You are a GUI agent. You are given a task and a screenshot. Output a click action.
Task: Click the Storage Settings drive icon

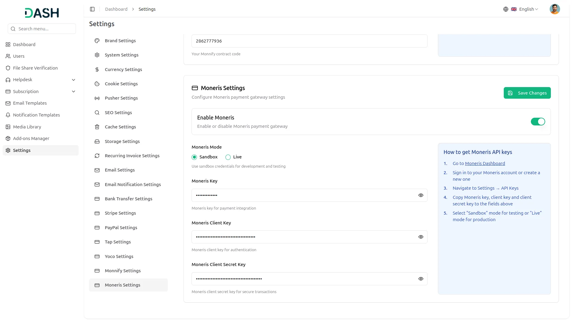tap(97, 141)
